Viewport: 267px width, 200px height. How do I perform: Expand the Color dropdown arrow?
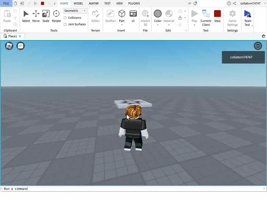(x=158, y=25)
